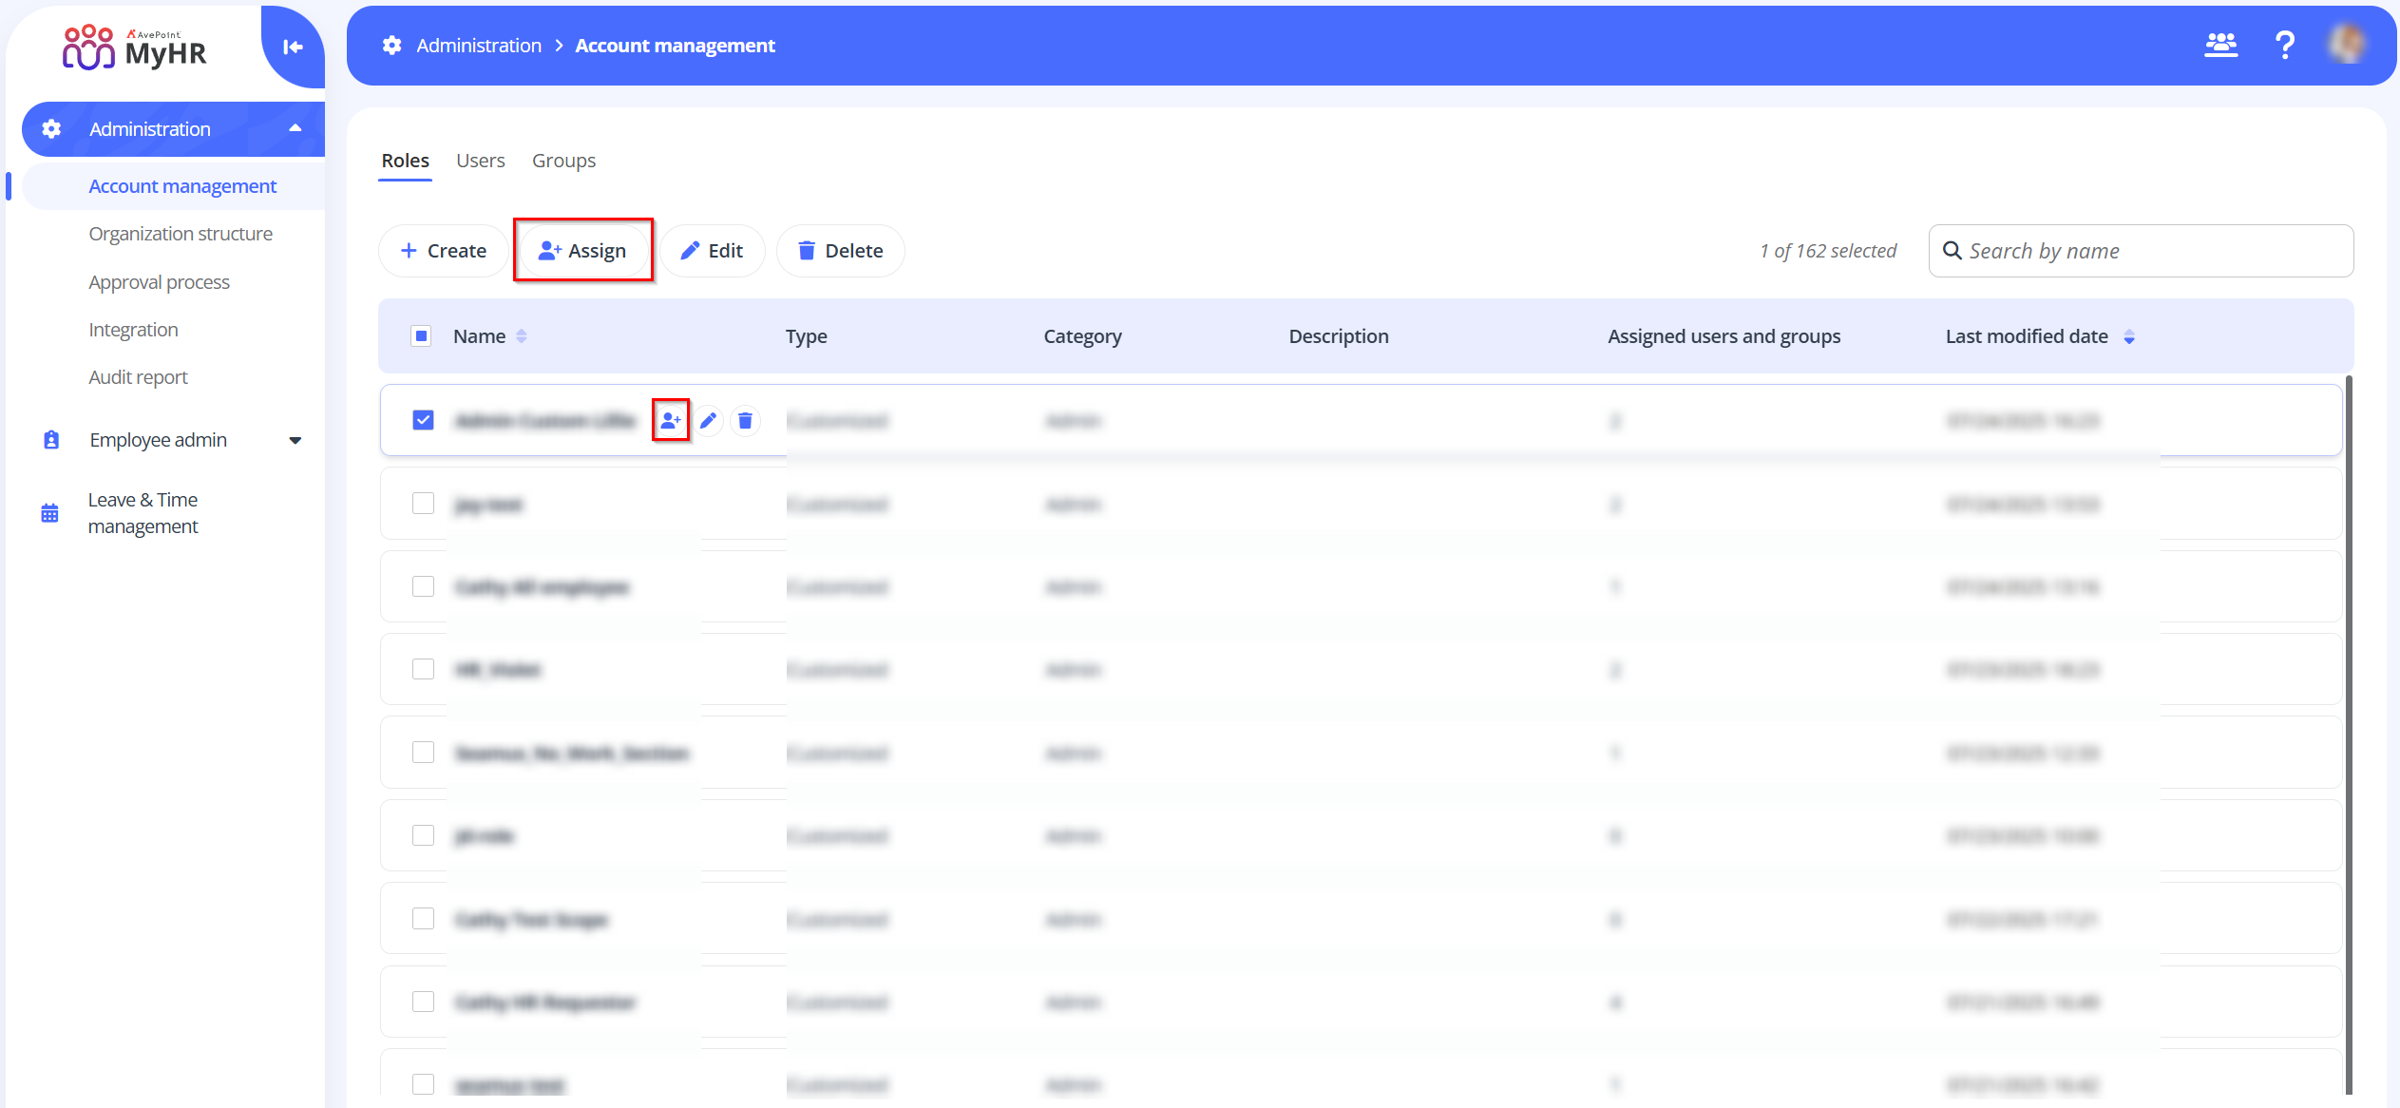Click the Leave & Time management calendar icon
Viewport: 2400px width, 1108px height.
click(50, 513)
